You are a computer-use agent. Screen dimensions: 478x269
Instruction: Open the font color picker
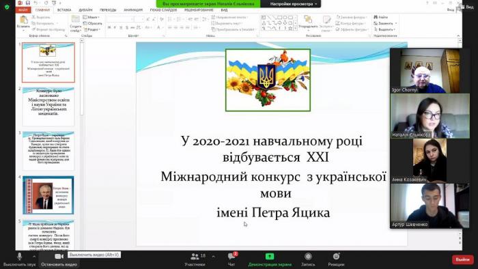[159, 27]
